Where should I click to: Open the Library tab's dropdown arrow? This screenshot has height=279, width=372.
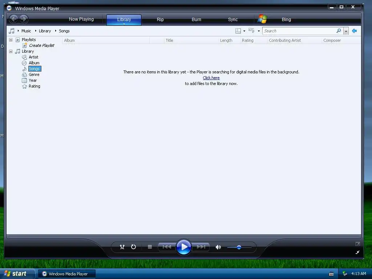coord(124,24)
